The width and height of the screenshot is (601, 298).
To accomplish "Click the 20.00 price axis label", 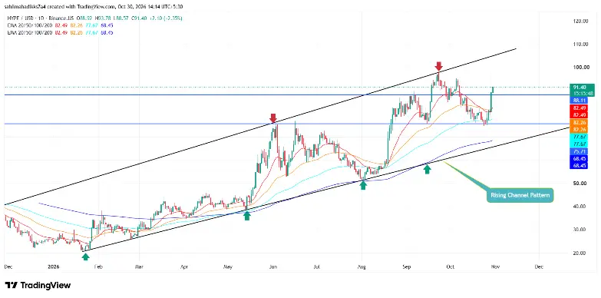I will [580, 253].
